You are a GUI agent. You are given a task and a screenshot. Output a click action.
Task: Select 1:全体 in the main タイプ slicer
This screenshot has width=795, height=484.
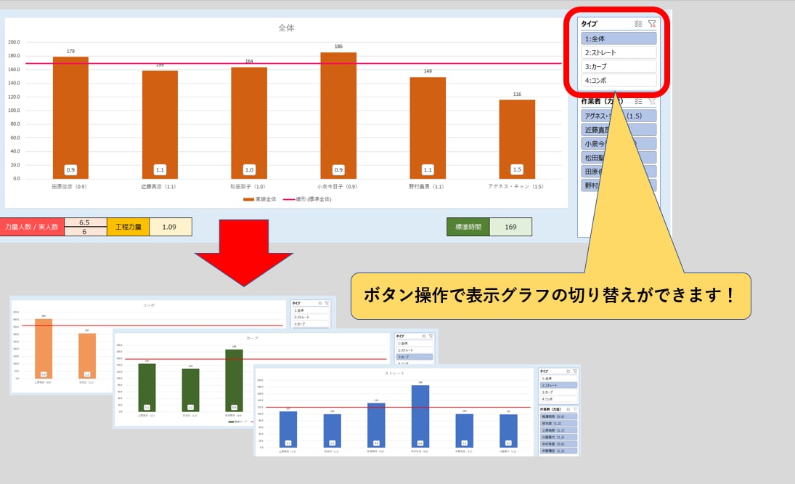coord(619,39)
